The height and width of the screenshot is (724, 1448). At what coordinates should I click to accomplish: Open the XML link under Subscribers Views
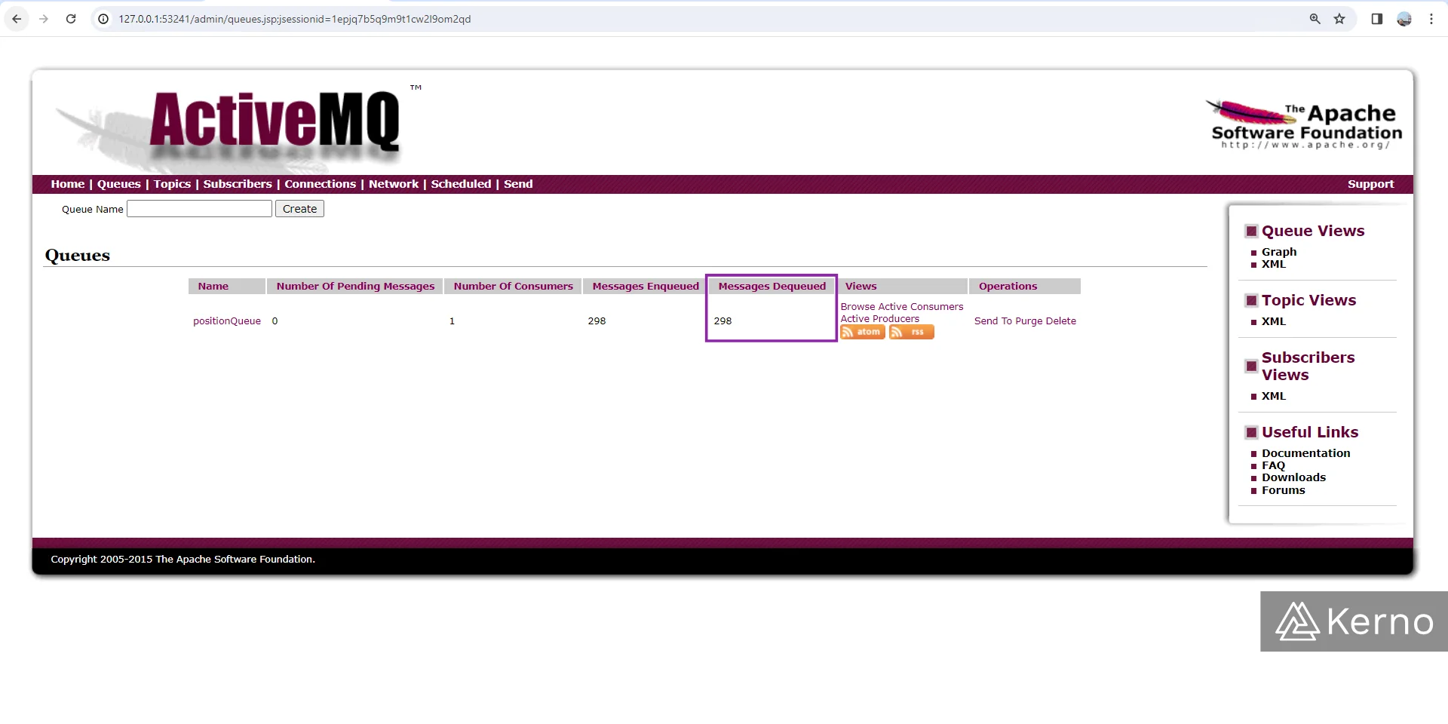(1274, 396)
